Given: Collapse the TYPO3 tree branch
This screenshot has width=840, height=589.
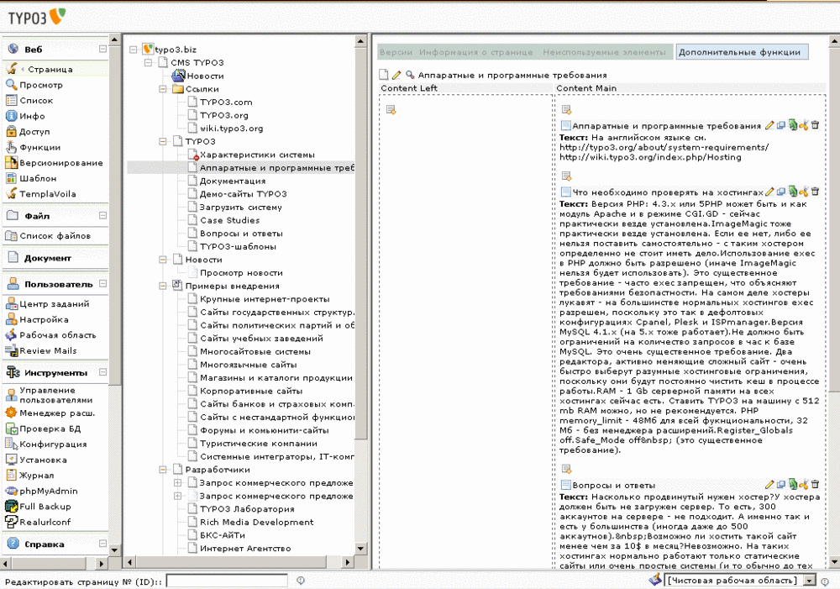Looking at the screenshot, I should [x=163, y=141].
